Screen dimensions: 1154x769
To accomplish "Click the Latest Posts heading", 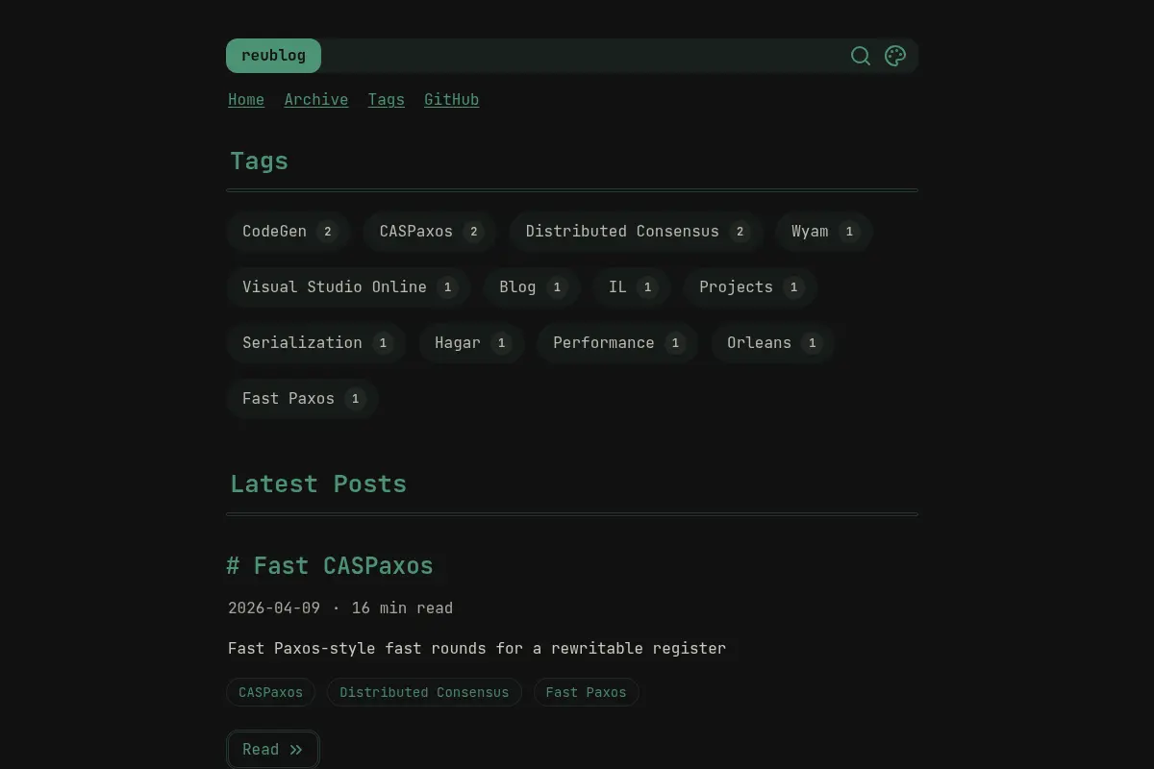I will [318, 484].
